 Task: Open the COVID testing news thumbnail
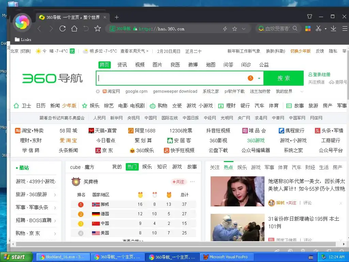coord(238,228)
